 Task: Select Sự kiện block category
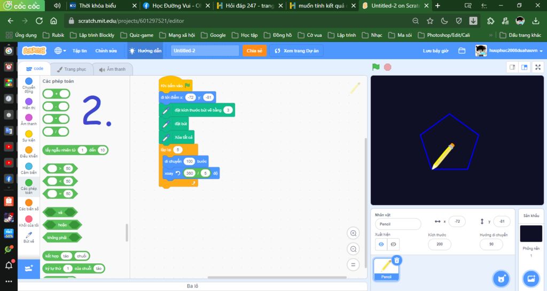click(x=29, y=136)
